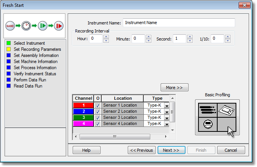Click the green channel 3 color cell
This screenshot has width=257, height=167.
click(x=83, y=118)
